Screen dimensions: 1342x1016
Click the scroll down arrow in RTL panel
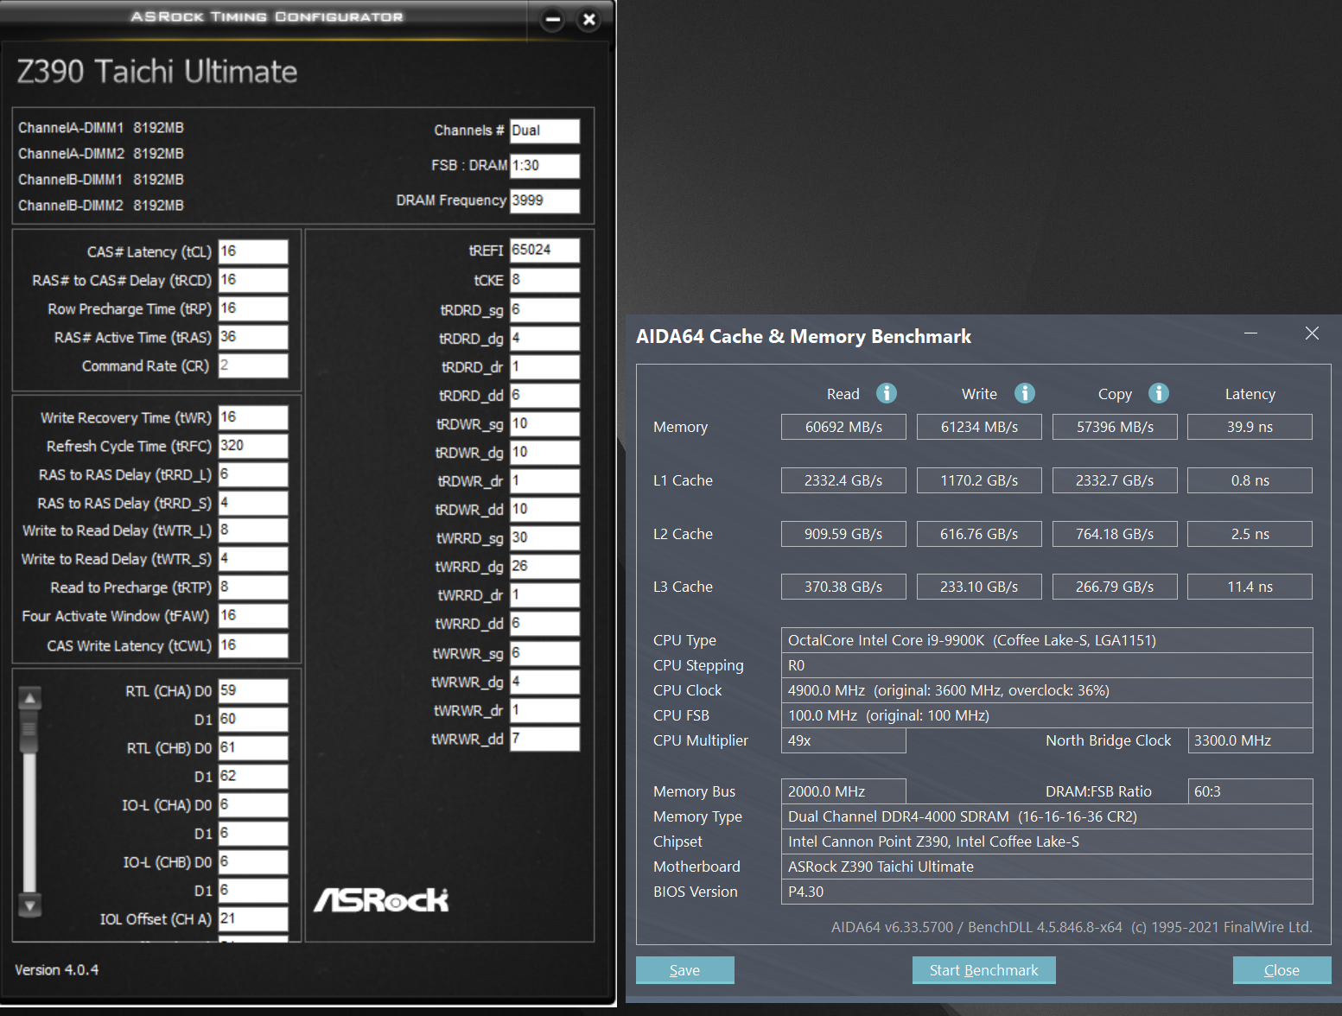[30, 905]
